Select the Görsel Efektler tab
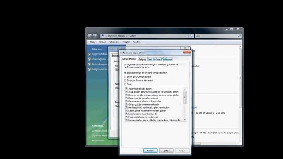This screenshot has width=283, height=159. coord(129,59)
